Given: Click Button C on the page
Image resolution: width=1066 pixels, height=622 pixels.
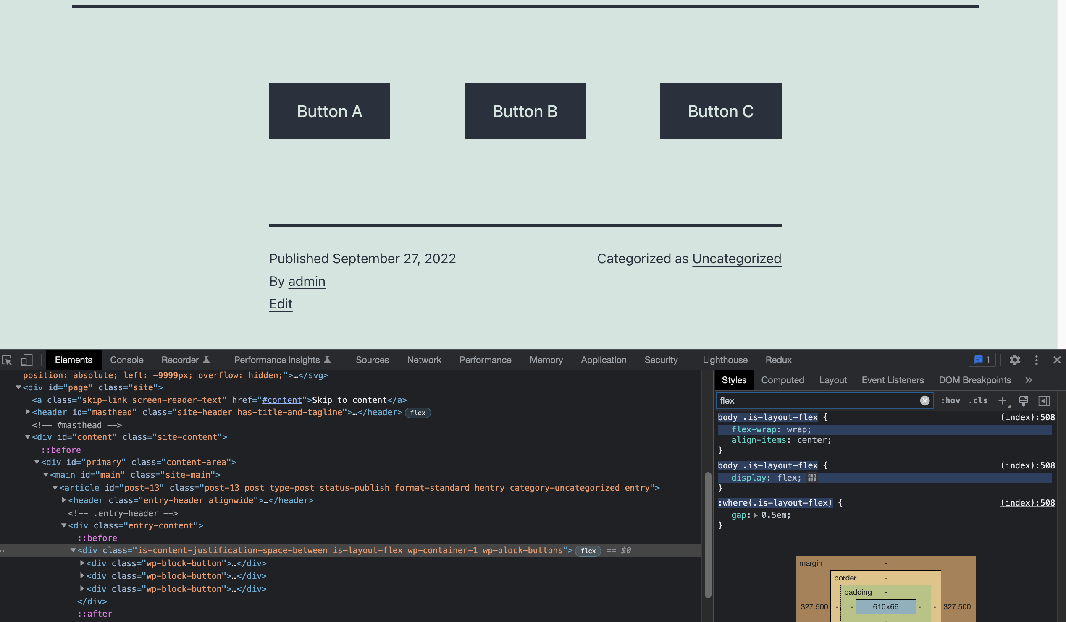Looking at the screenshot, I should pos(720,111).
